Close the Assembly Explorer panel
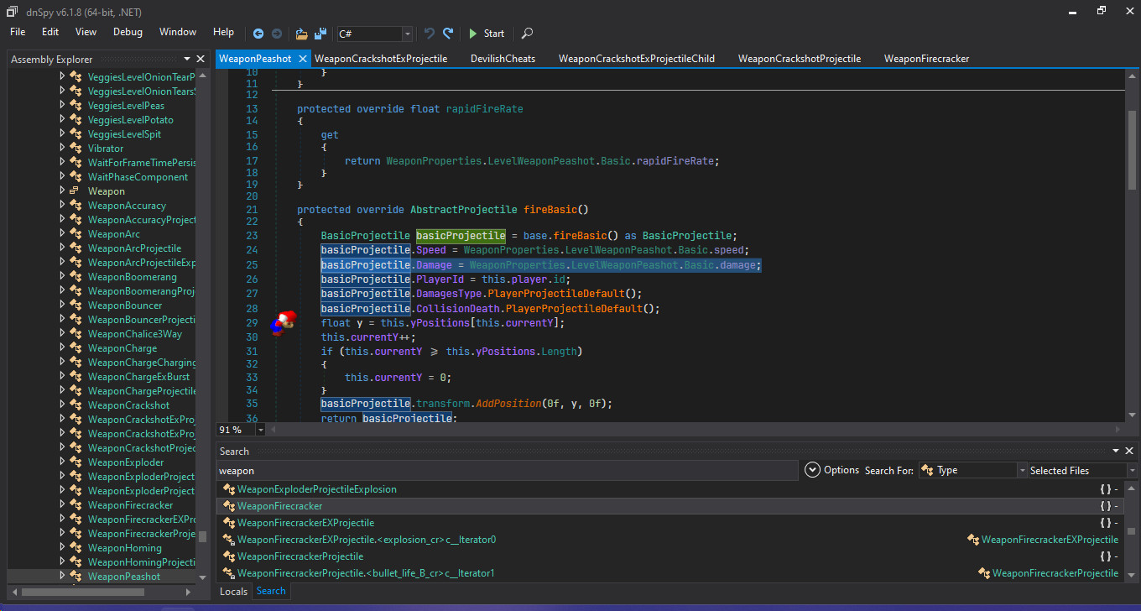 pyautogui.click(x=201, y=60)
